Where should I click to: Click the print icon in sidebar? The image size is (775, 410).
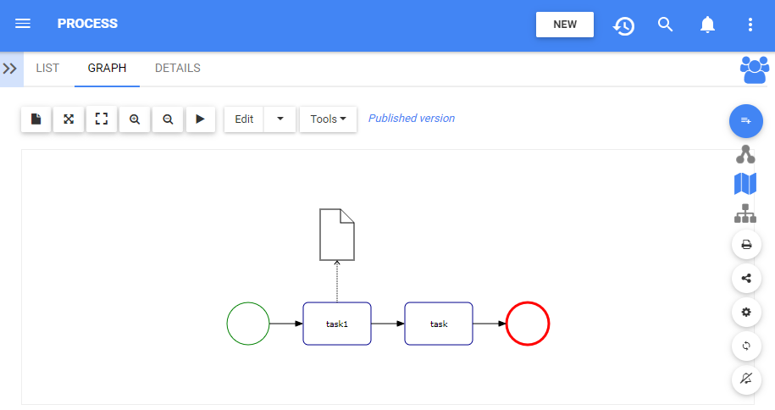point(746,245)
